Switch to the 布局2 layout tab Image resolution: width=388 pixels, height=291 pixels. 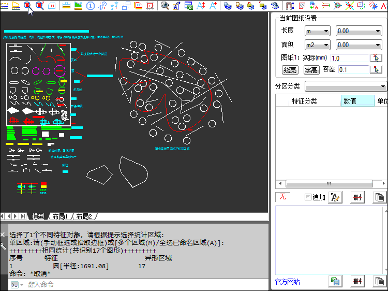84,216
